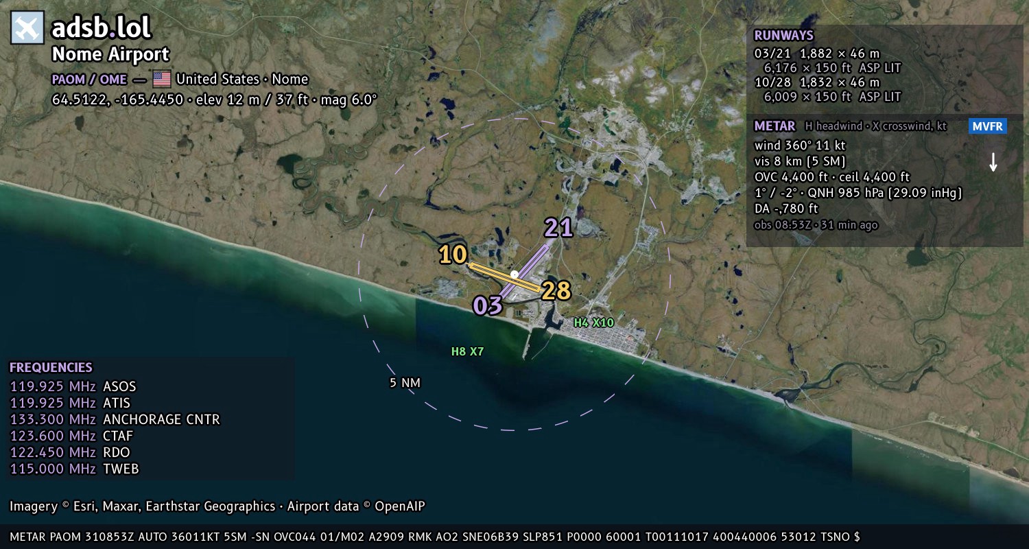Viewport: 1029px width, 549px height.
Task: Select the 119.925 MHz ATIS frequency row
Action: click(70, 403)
